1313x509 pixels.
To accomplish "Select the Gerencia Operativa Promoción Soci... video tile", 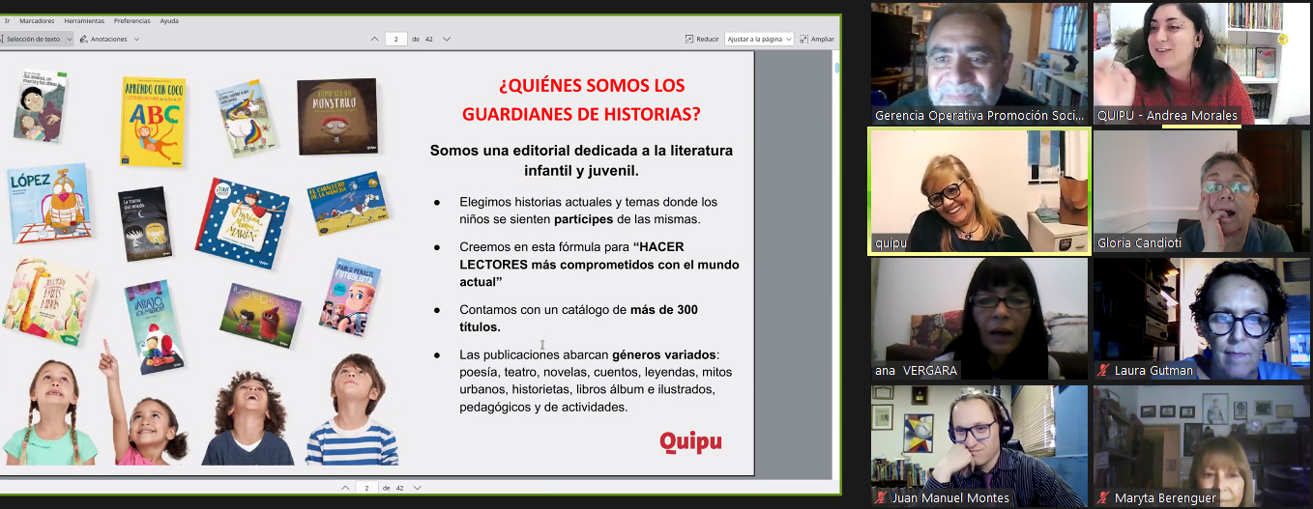I will coord(979,63).
